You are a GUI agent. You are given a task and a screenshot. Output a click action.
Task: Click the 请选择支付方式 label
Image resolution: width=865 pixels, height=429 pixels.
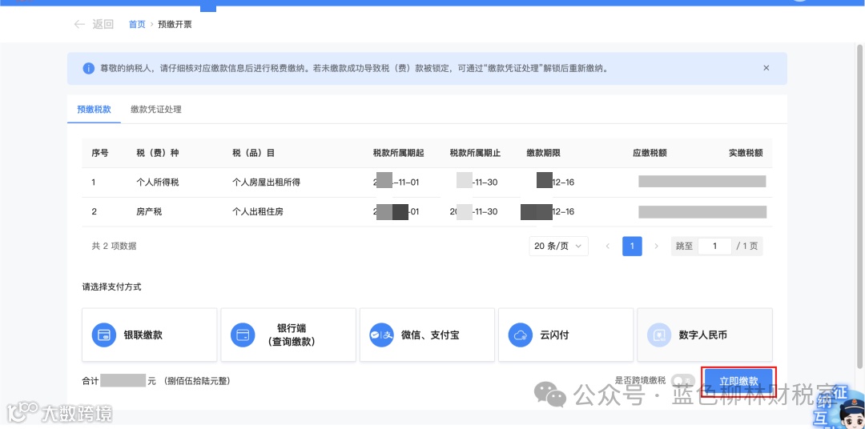click(x=112, y=287)
